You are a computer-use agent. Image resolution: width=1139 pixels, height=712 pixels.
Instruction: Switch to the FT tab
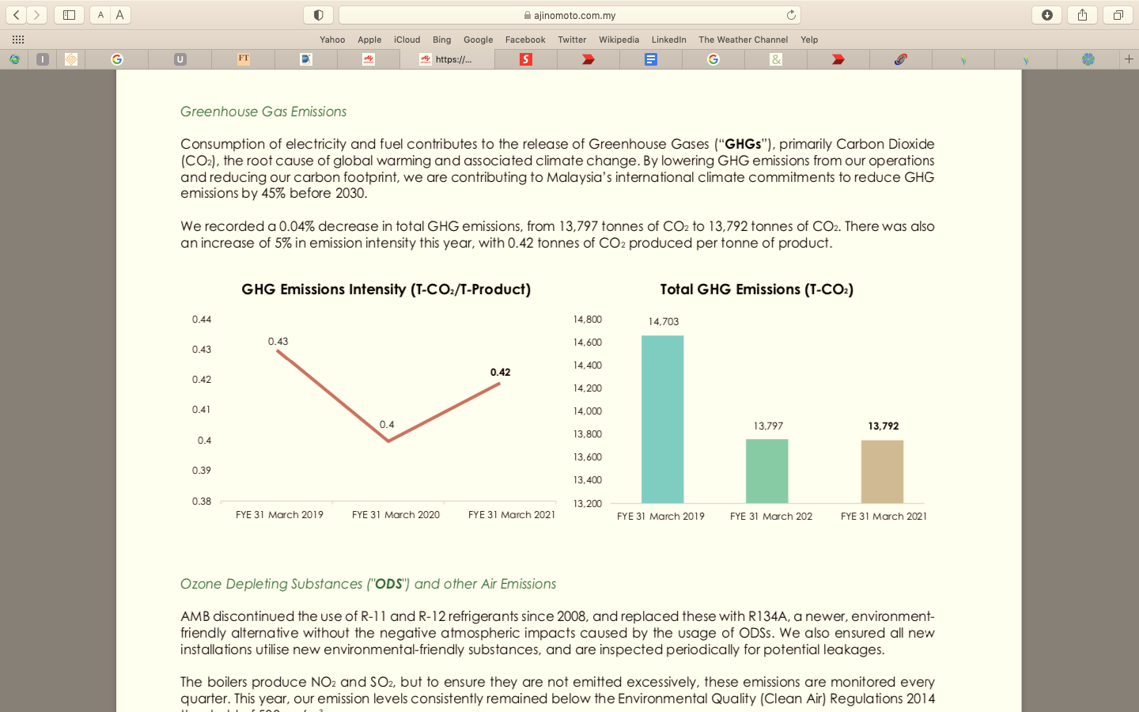pos(244,59)
